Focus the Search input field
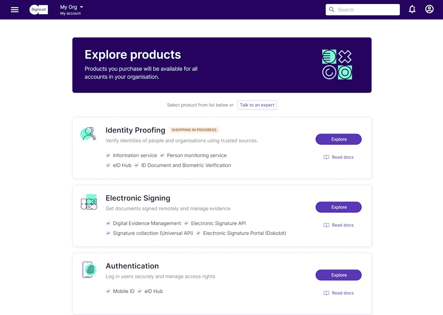The height and width of the screenshot is (315, 443). 367,10
